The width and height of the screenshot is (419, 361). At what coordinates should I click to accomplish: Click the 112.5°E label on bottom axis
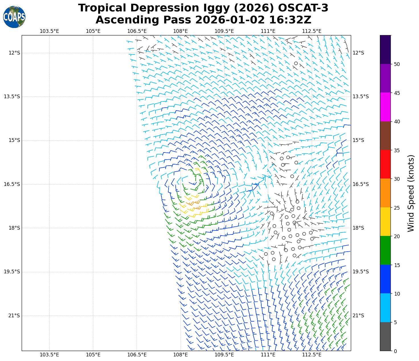pos(311,355)
